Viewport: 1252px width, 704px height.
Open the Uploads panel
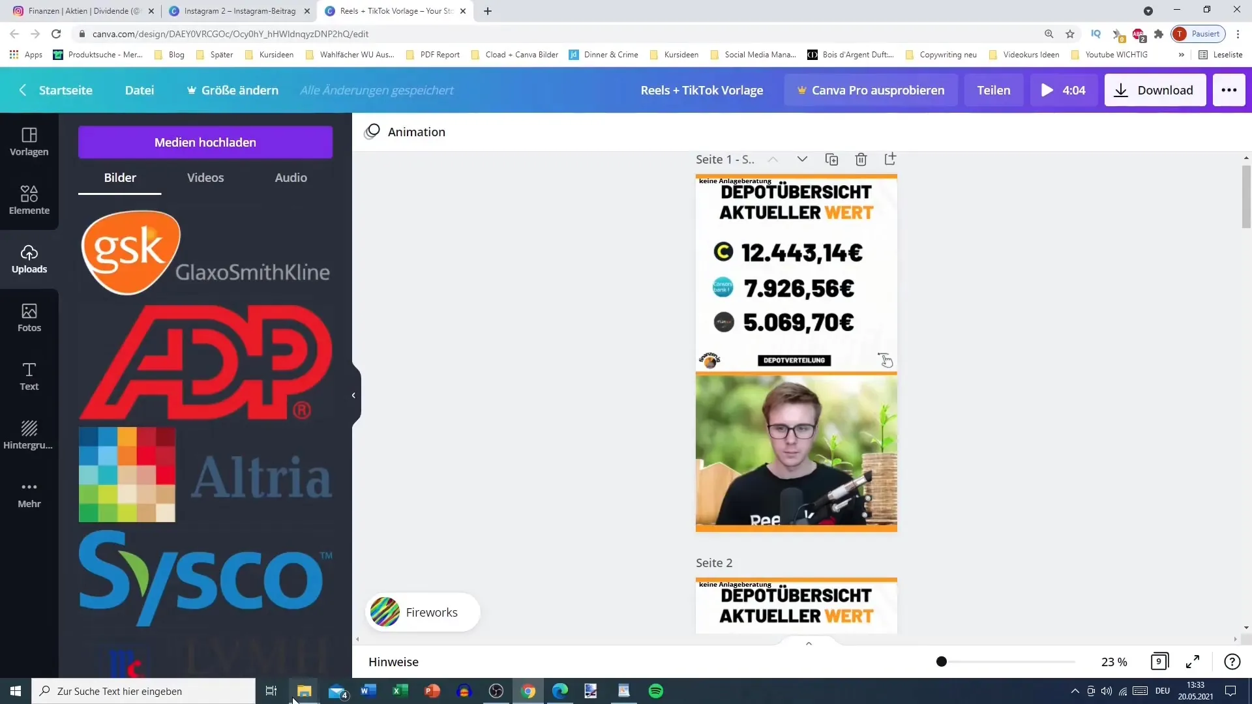coord(29,259)
